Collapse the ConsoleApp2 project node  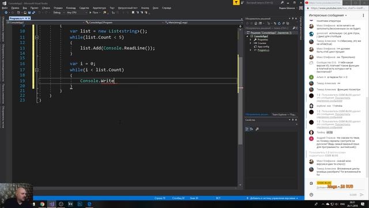click(x=247, y=36)
